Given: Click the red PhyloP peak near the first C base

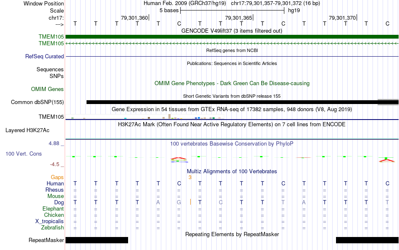Looking at the screenshot, I should click(x=179, y=159).
